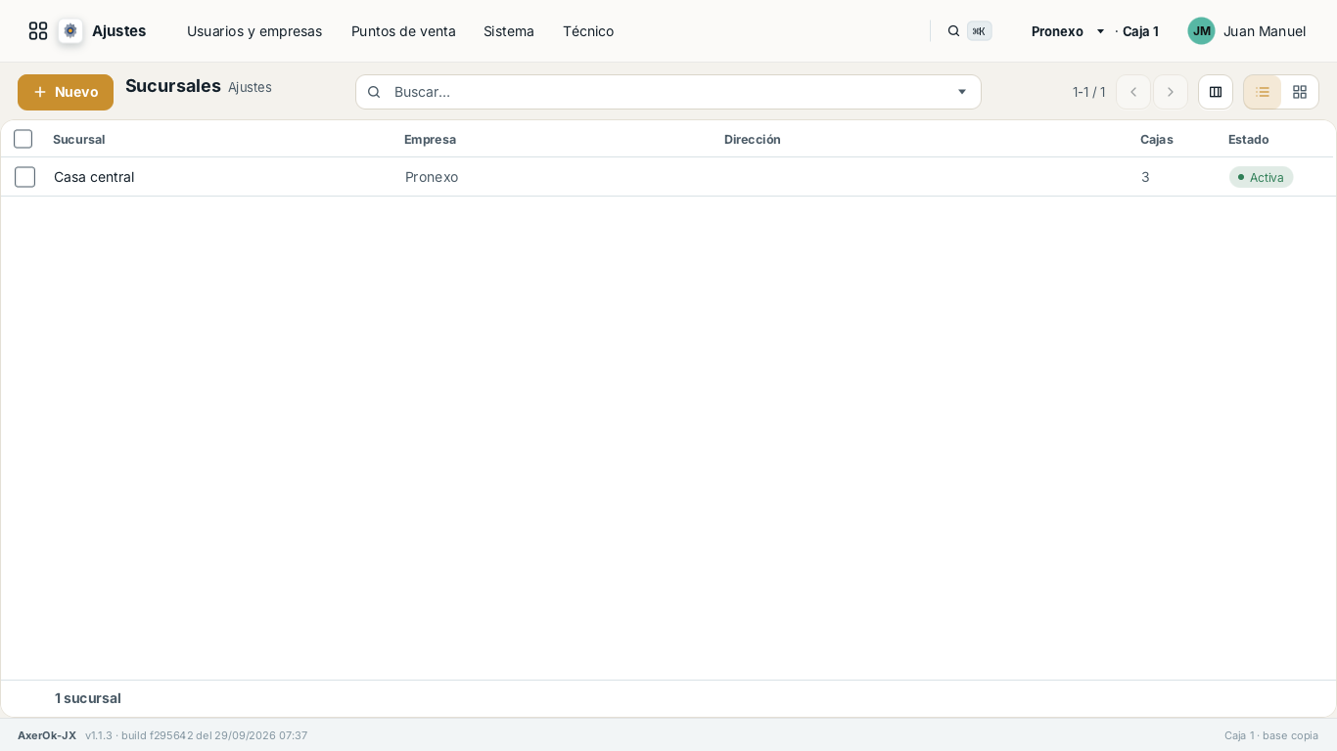Open Usuarios y empresas menu
This screenshot has width=1337, height=751.
[254, 31]
